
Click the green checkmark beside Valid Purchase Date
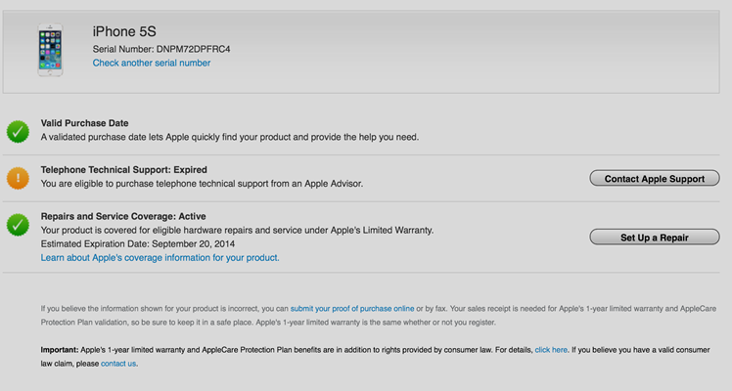coord(18,131)
